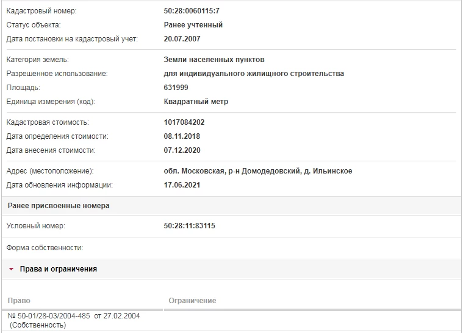463x333 pixels.
Task: Collapse the red triangle beside Права и ограничения
Action: tap(11, 269)
